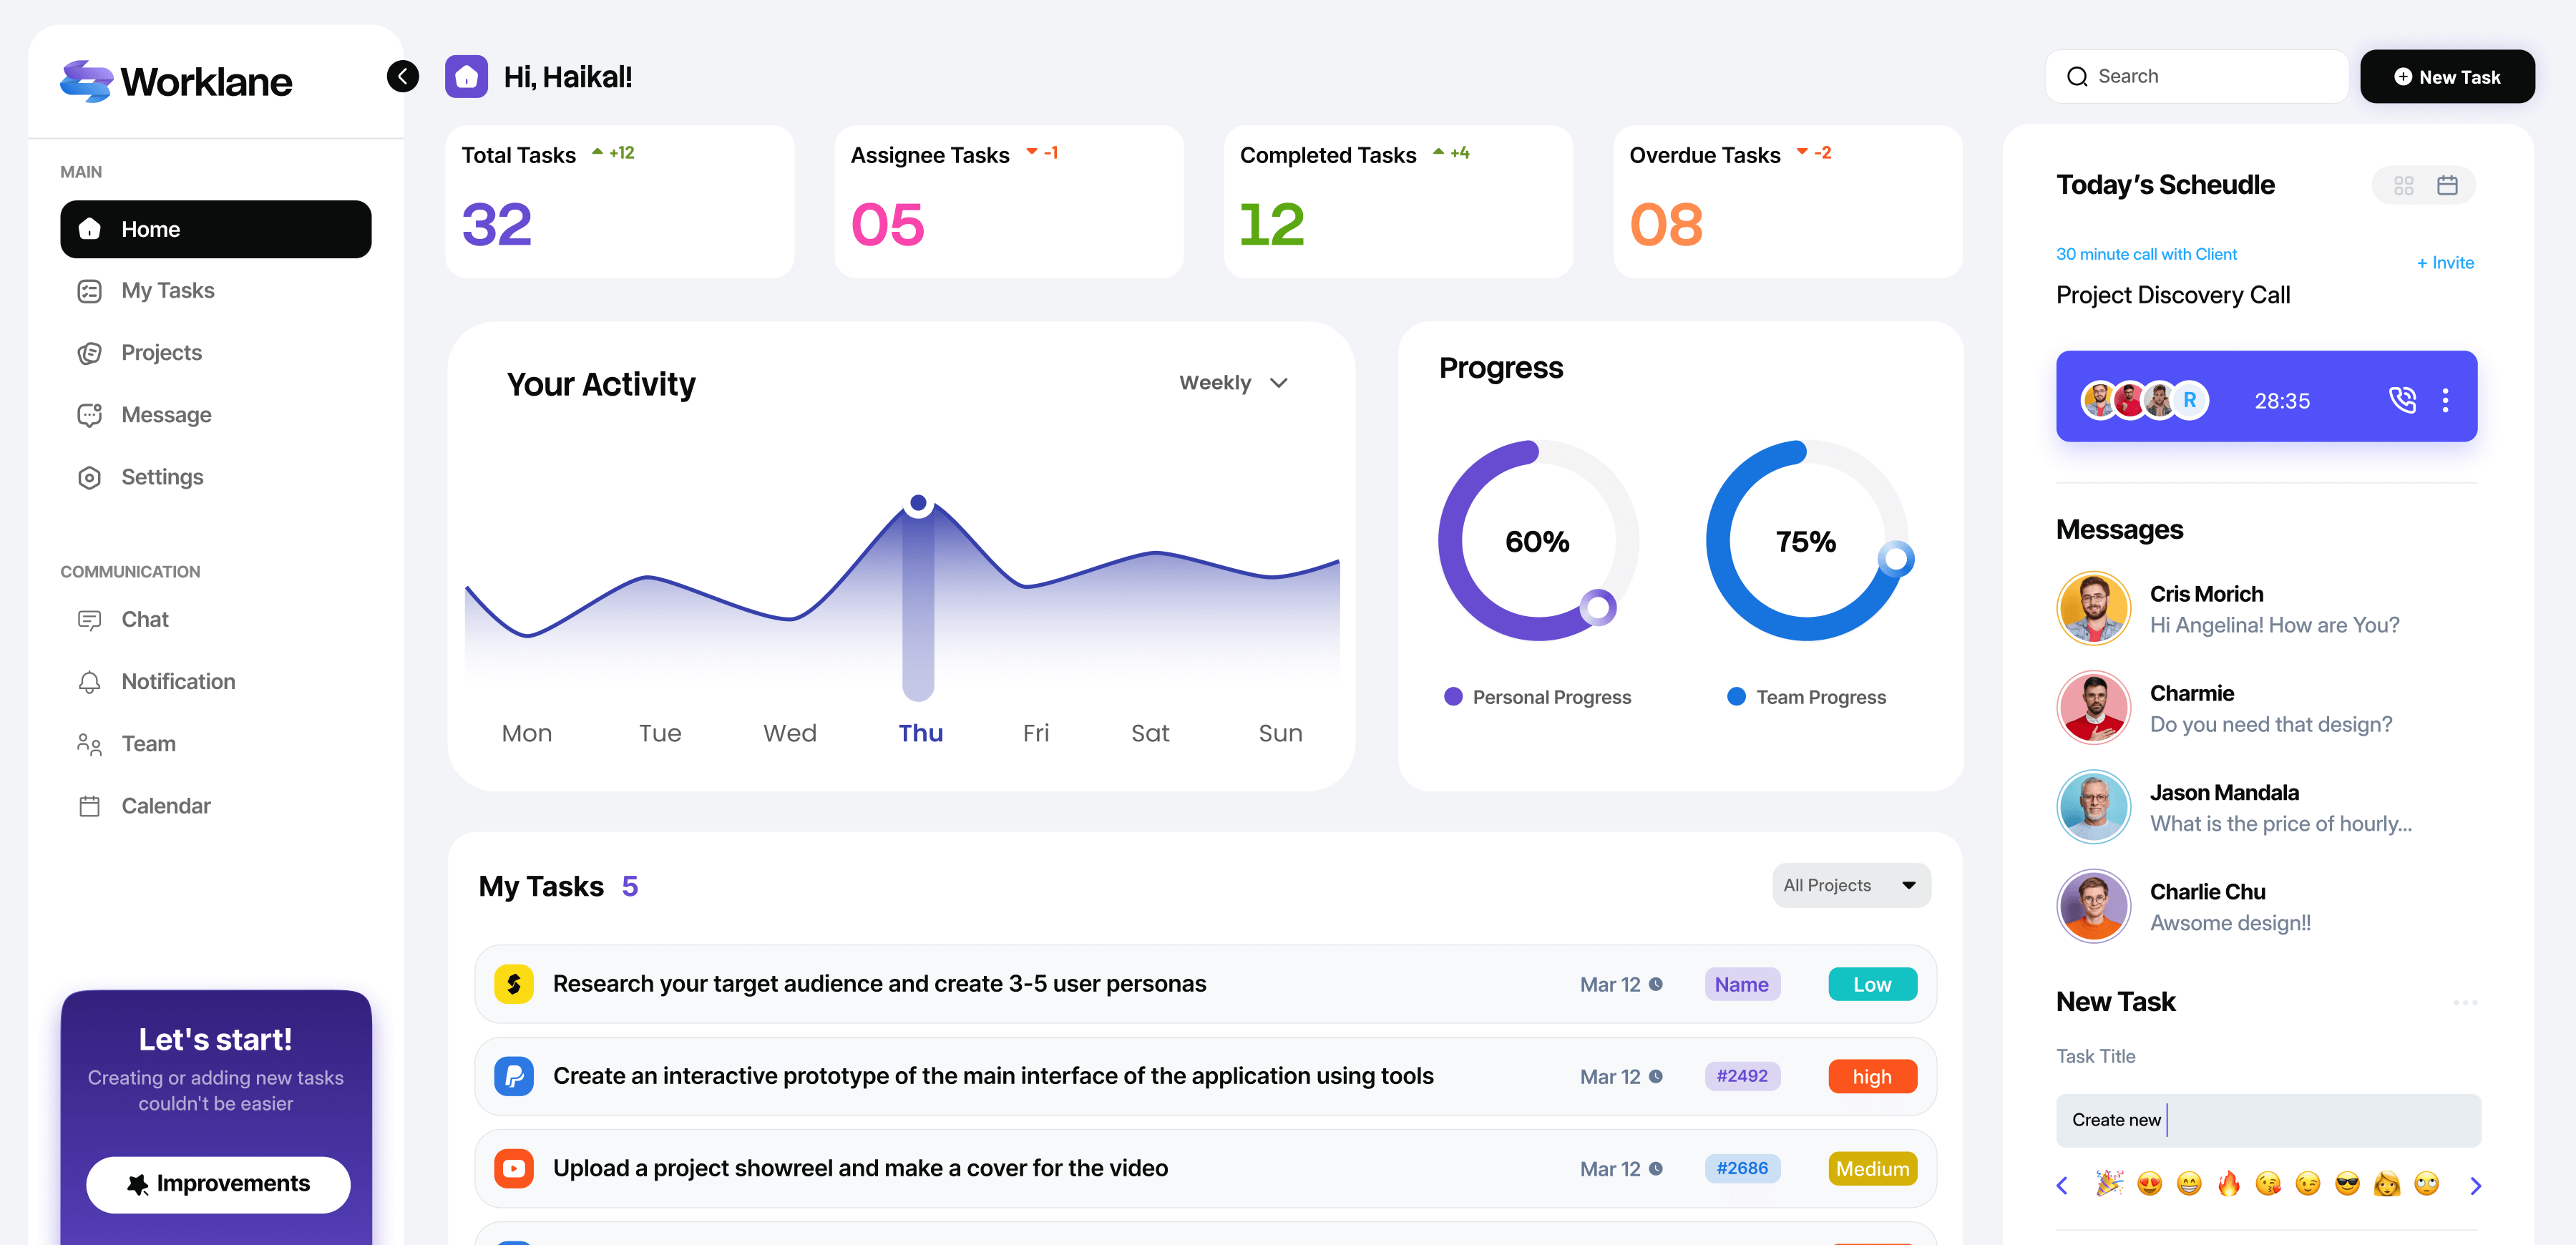The width and height of the screenshot is (2576, 1245).
Task: Switch schedule to calendar view icon
Action: pyautogui.click(x=2448, y=185)
